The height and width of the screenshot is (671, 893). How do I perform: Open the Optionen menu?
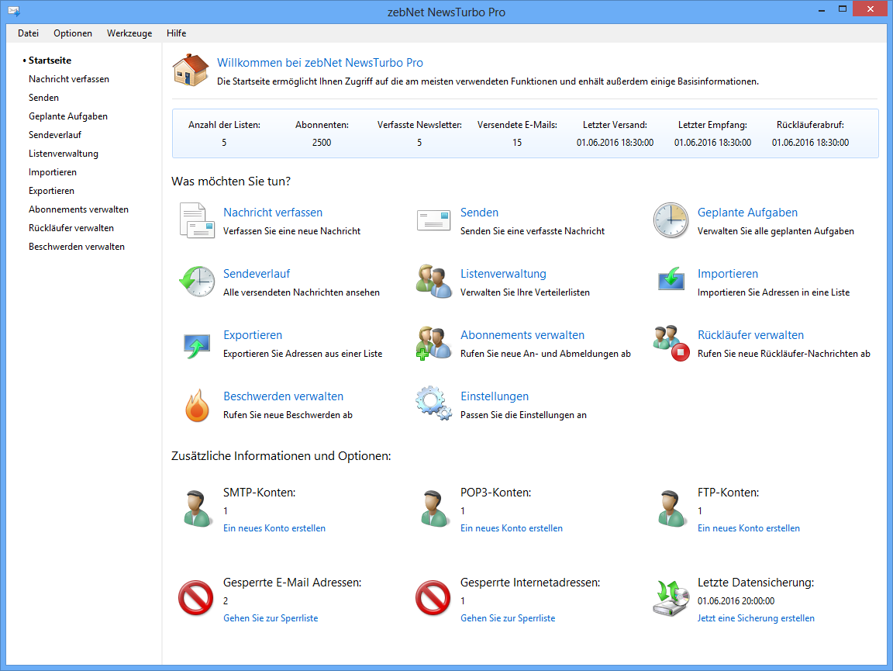pos(73,33)
